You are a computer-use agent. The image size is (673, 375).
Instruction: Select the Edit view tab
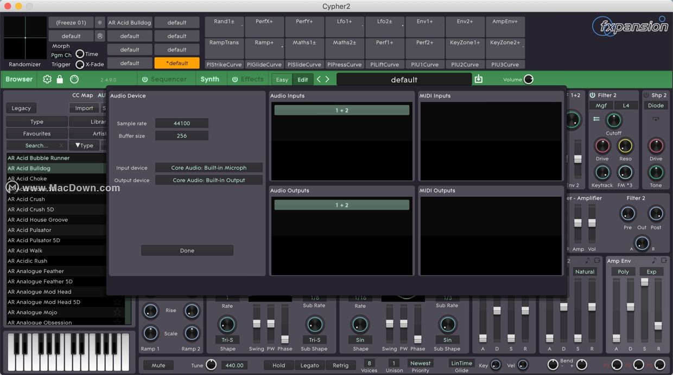click(303, 80)
